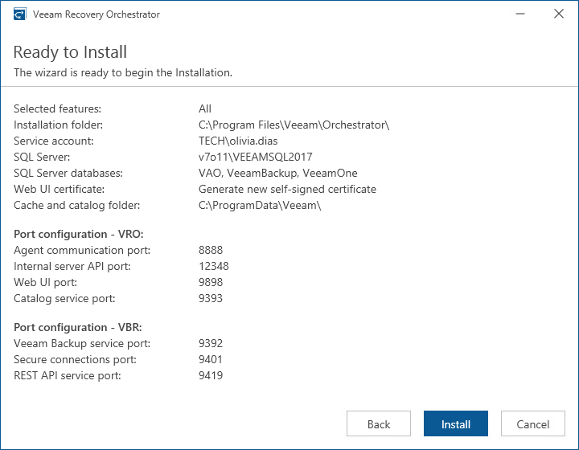The height and width of the screenshot is (450, 579).
Task: Click the Web UI port number 9898
Action: [211, 282]
